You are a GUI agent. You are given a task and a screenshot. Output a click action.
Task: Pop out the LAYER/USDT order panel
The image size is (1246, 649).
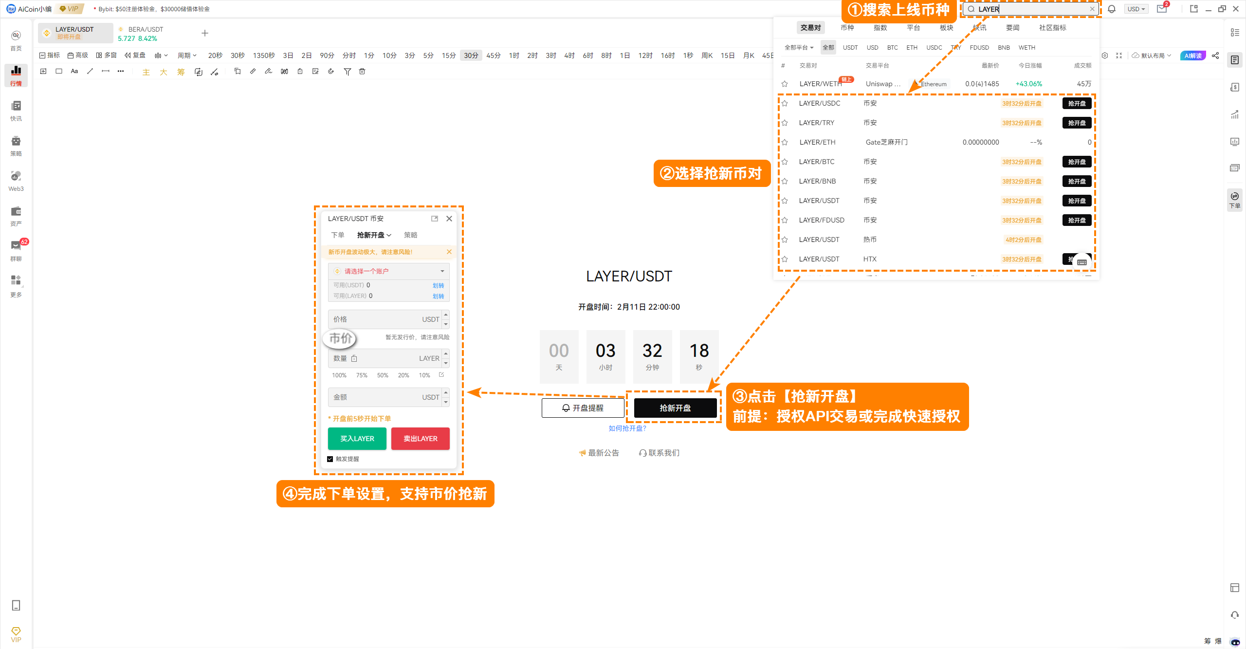tap(435, 219)
